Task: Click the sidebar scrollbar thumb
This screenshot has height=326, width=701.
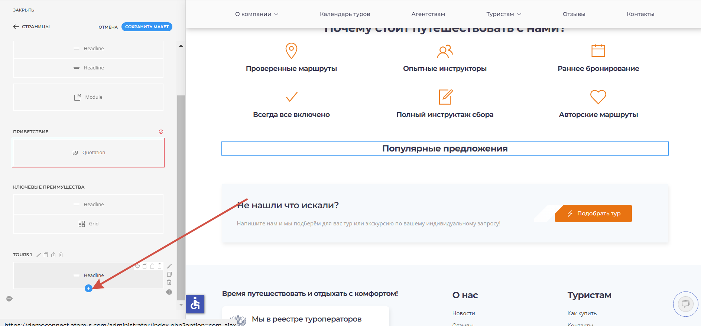Action: pos(181,198)
